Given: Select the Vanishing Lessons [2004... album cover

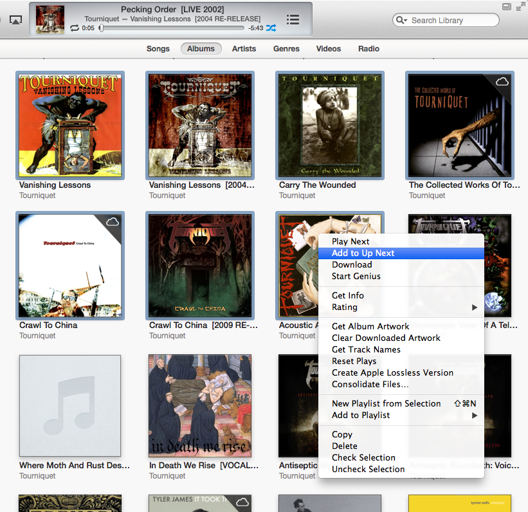Looking at the screenshot, I should pos(200,125).
